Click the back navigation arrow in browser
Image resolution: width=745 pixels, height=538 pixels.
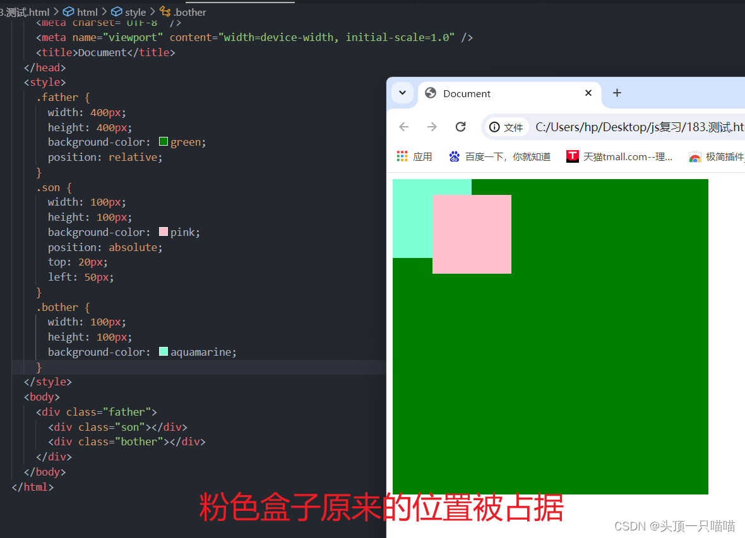point(403,127)
